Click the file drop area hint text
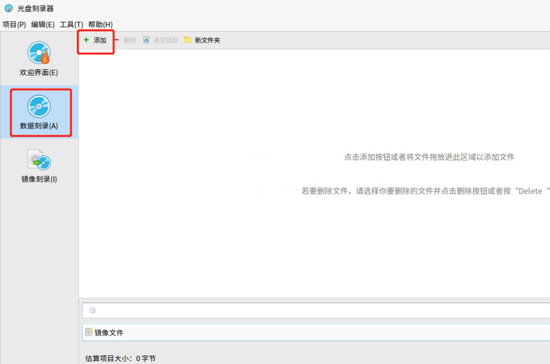The image size is (550, 364). point(429,157)
